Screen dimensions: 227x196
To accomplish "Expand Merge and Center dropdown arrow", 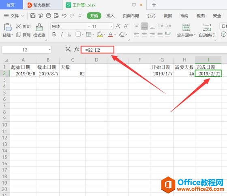I will pos(195,35).
